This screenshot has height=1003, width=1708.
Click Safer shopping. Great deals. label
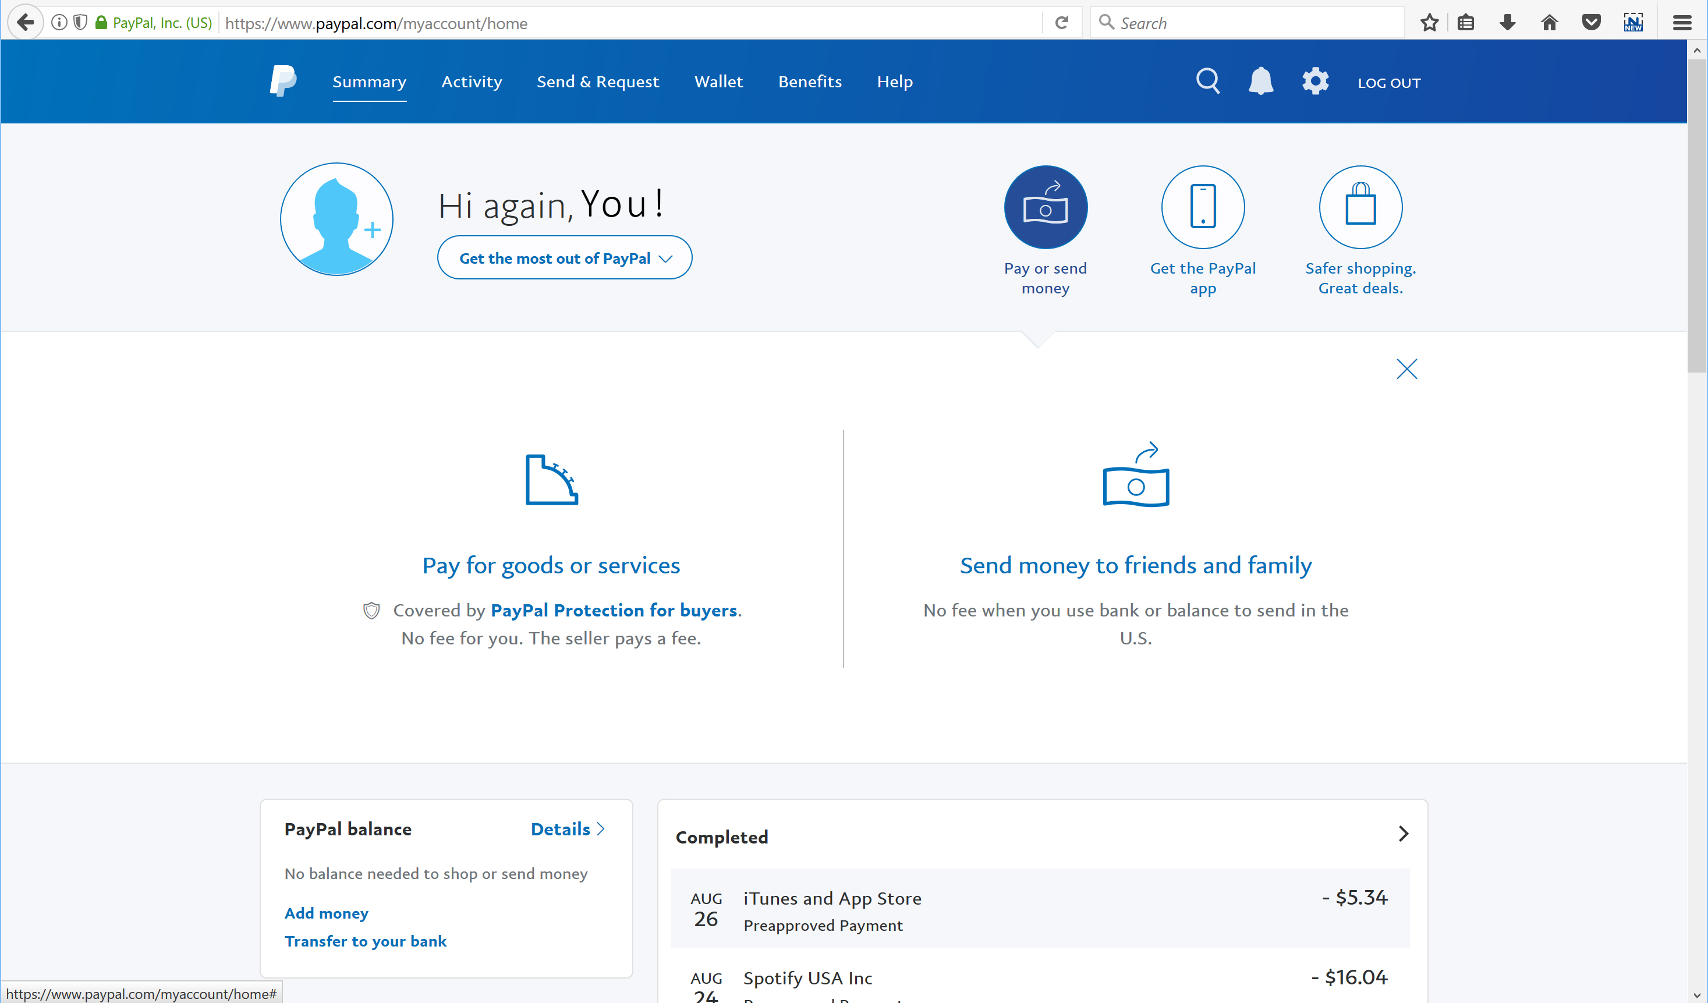coord(1360,278)
